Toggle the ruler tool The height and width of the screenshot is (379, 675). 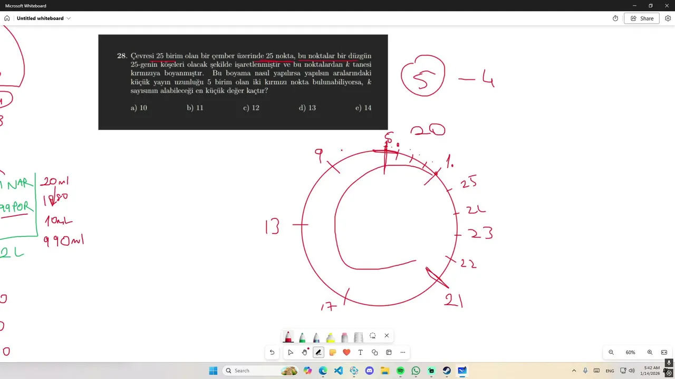359,336
